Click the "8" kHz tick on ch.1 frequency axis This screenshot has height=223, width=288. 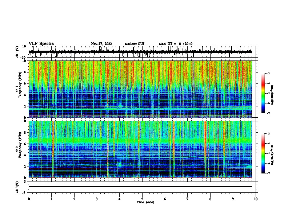[x=25, y=72]
